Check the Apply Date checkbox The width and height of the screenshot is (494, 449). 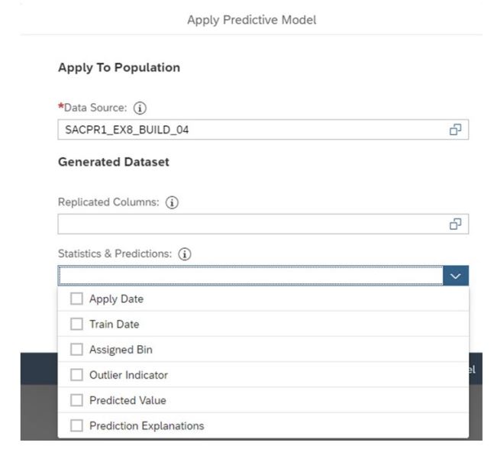[x=76, y=299]
